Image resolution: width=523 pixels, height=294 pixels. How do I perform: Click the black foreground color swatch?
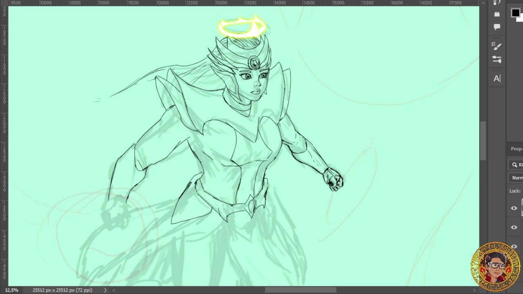point(515,13)
